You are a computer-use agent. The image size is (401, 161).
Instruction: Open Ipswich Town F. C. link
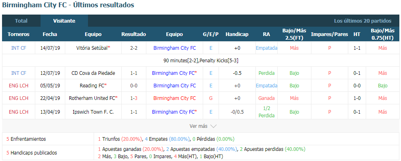pos(93,112)
